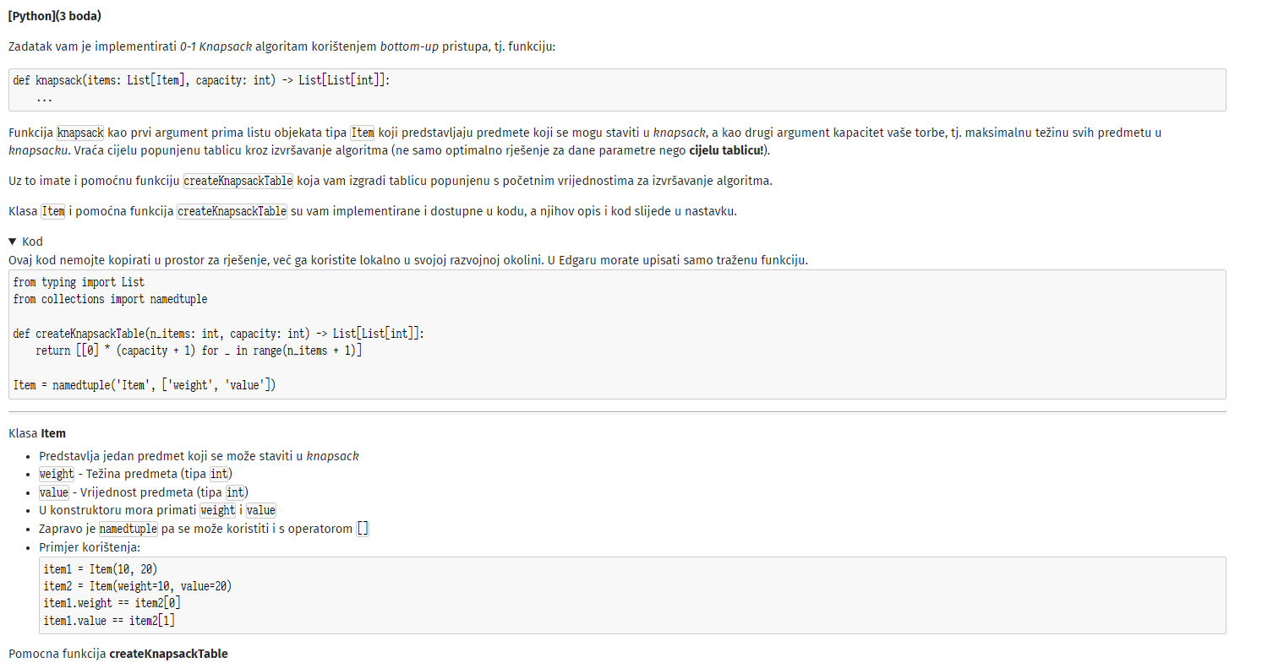
Task: Collapse the Kod disclosure triangle
Action: point(13,242)
